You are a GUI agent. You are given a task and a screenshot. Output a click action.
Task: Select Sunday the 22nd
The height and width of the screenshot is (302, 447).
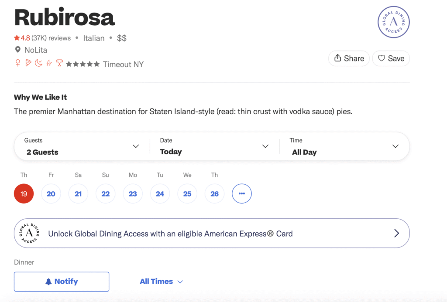tap(105, 193)
